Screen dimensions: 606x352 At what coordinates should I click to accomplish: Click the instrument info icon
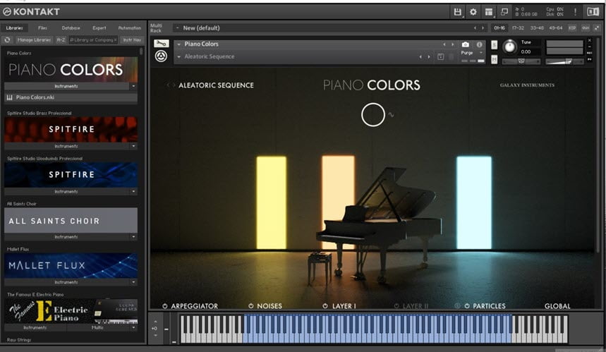click(x=479, y=44)
